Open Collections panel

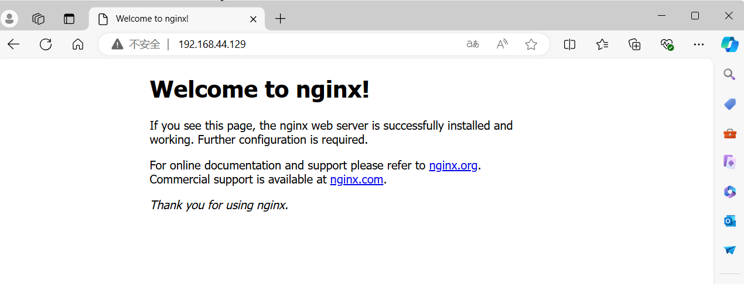(634, 44)
